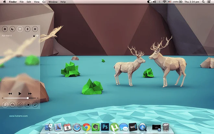Open uTorrent in the dock
Screen dimensions: 214x134
114,127
